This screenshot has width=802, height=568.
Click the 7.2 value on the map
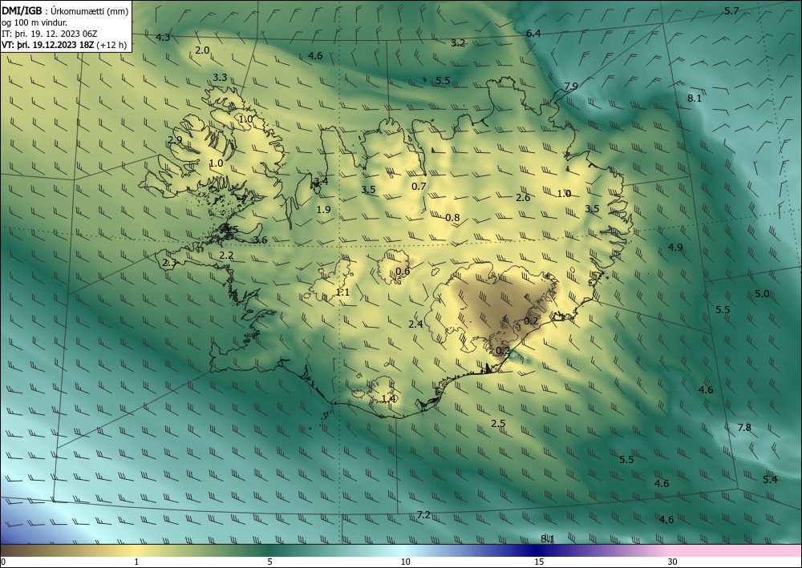[423, 515]
